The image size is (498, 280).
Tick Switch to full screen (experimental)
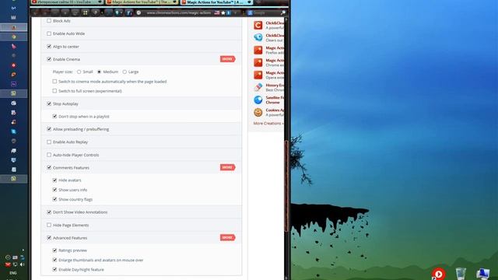pyautogui.click(x=54, y=91)
